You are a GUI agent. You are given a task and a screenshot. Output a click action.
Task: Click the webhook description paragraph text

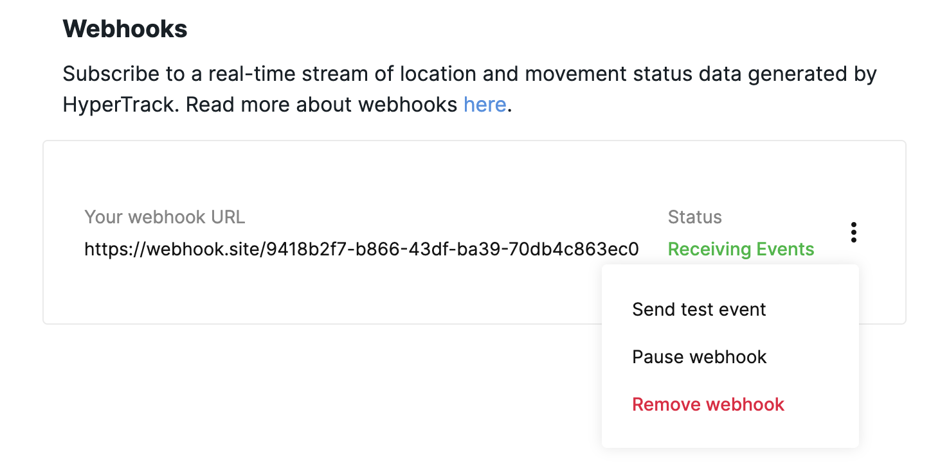pos(469,89)
